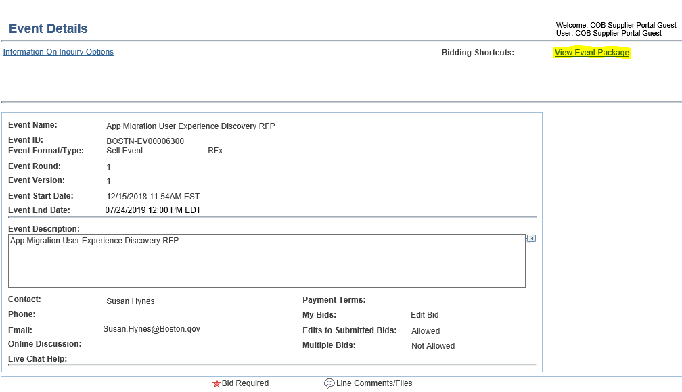The height and width of the screenshot is (392, 682).
Task: Click the Welcome COB Supplier Portal Guest text
Action: tap(616, 25)
